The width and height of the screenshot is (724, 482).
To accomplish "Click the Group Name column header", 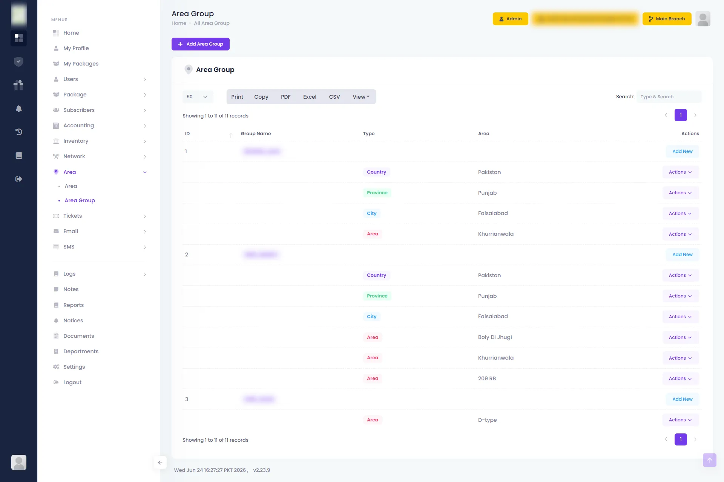I will pos(256,134).
